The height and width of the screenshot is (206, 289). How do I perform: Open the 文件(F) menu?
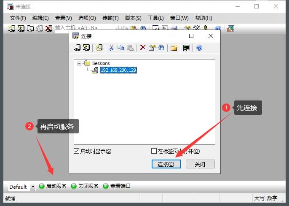point(18,18)
